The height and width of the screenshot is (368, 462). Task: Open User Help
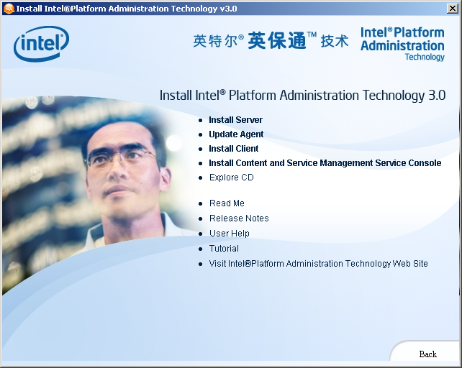[230, 233]
